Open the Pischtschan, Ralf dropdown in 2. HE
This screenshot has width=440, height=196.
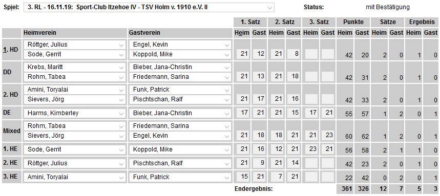coord(180,163)
